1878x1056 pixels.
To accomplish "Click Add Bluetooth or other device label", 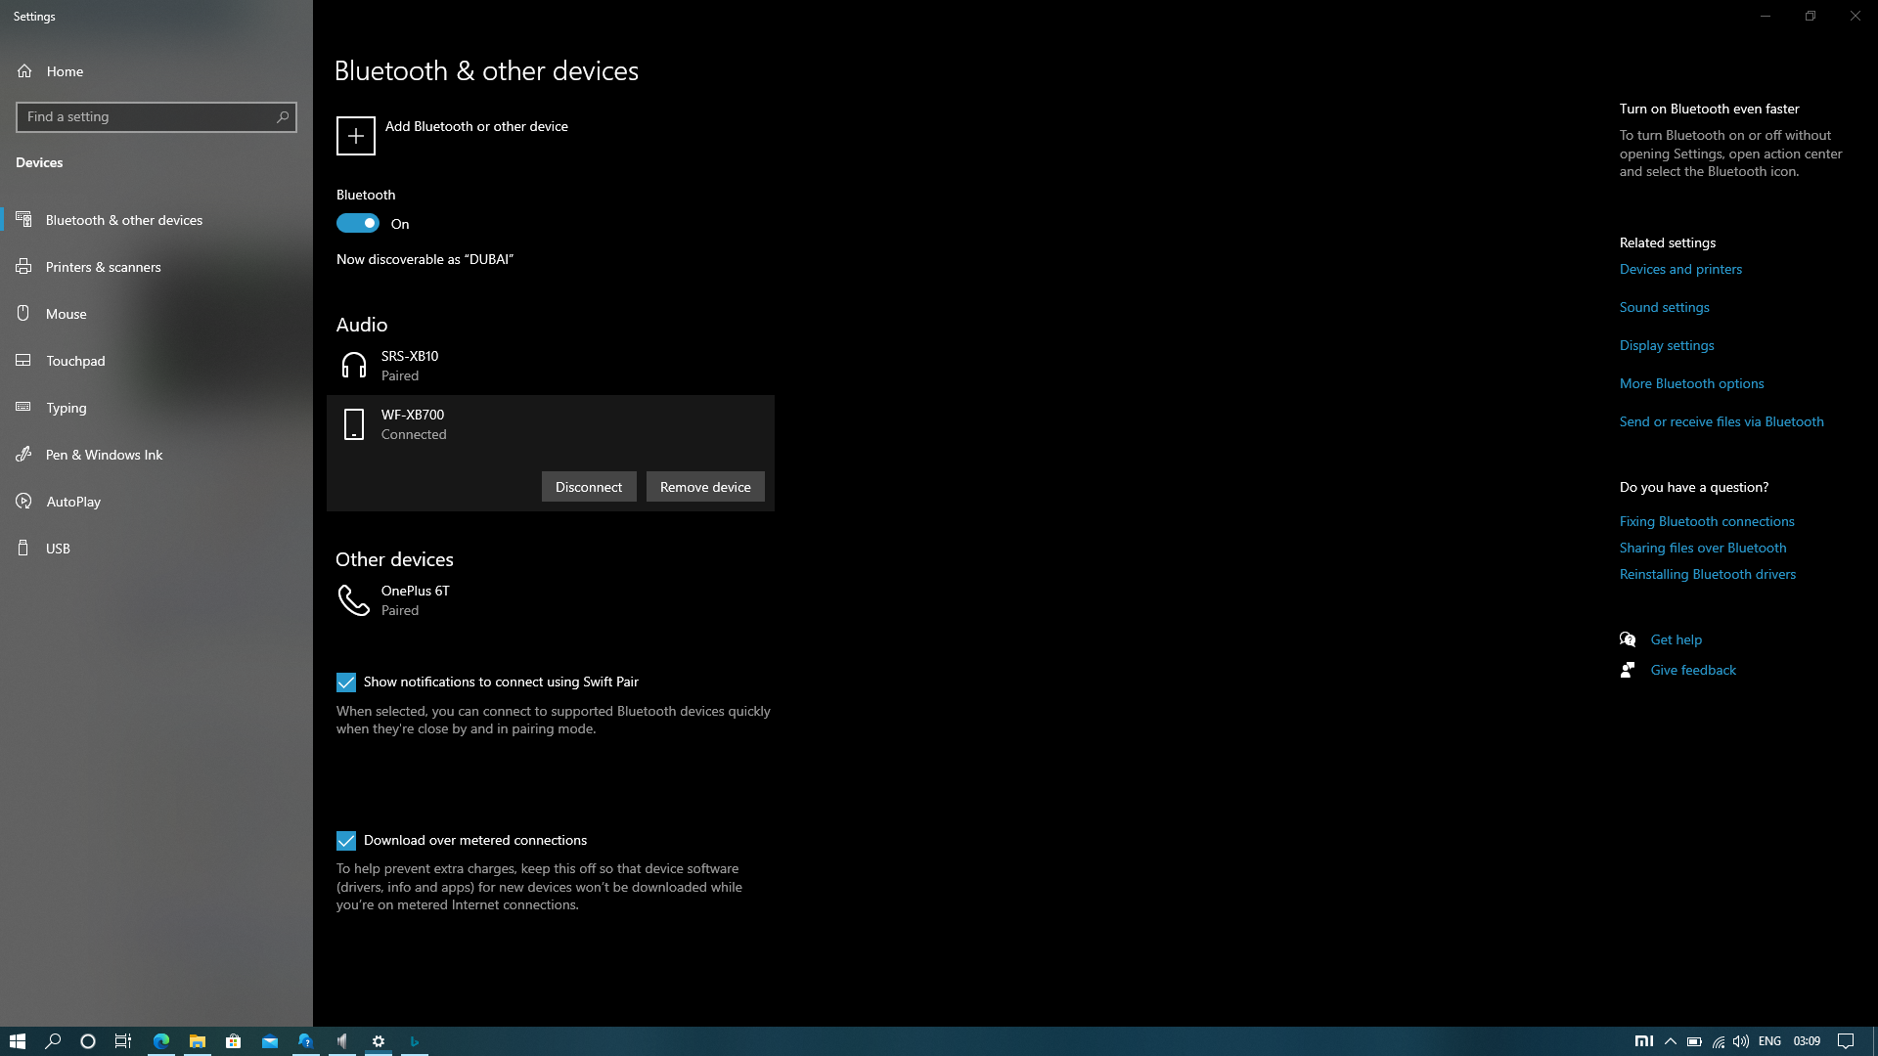I will [476, 126].
